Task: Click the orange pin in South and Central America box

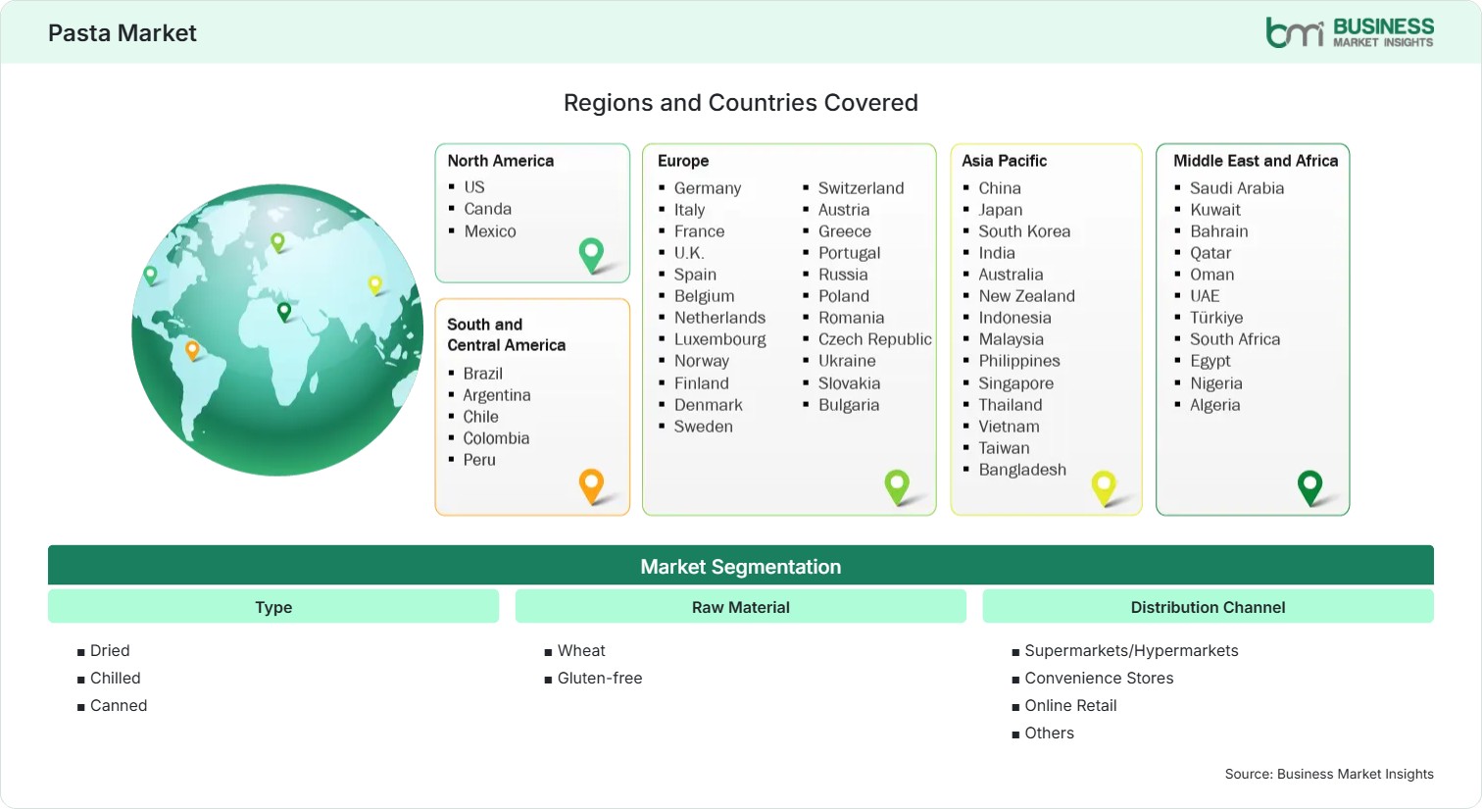Action: click(591, 486)
